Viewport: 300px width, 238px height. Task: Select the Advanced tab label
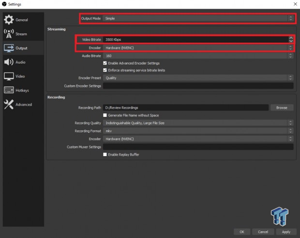(24, 104)
